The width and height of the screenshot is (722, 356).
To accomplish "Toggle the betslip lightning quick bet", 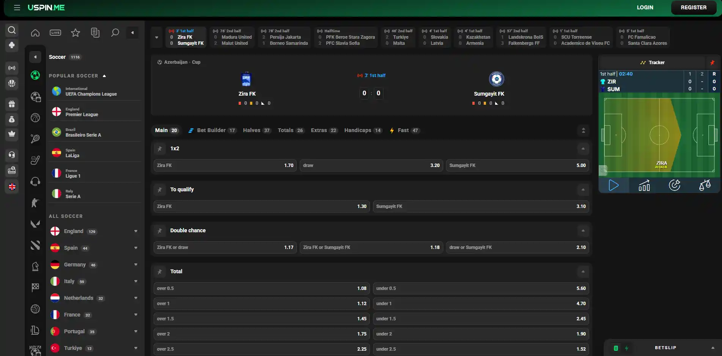I will [x=626, y=348].
